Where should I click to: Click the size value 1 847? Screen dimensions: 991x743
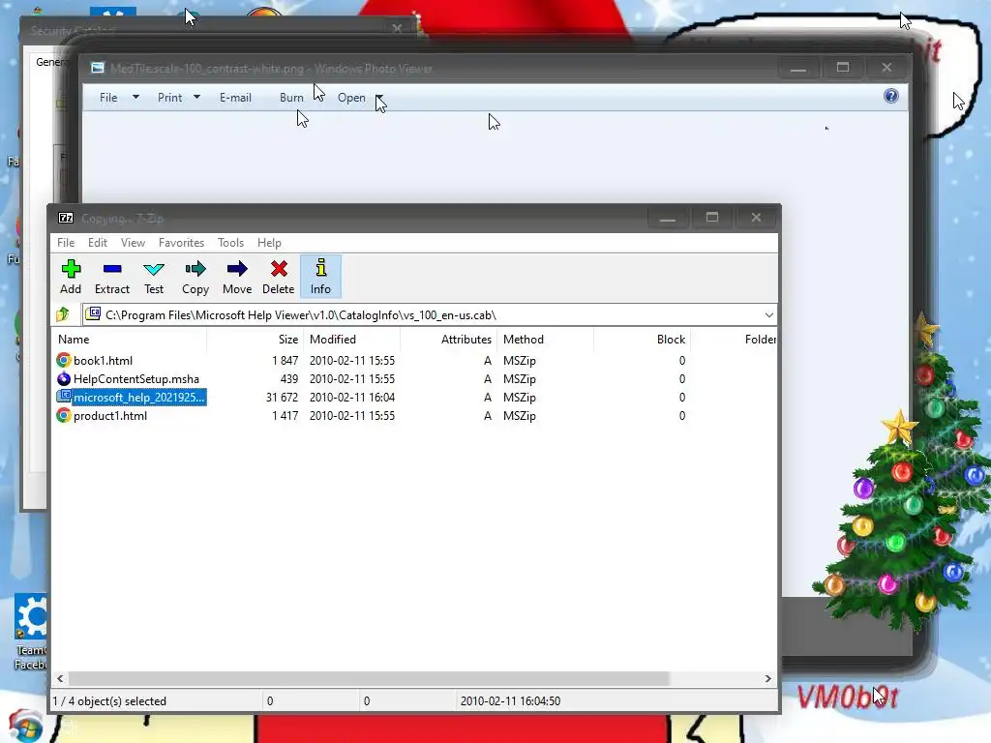[x=285, y=360]
